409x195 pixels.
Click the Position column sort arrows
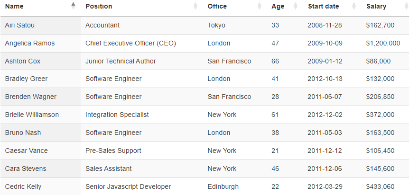pos(195,6)
